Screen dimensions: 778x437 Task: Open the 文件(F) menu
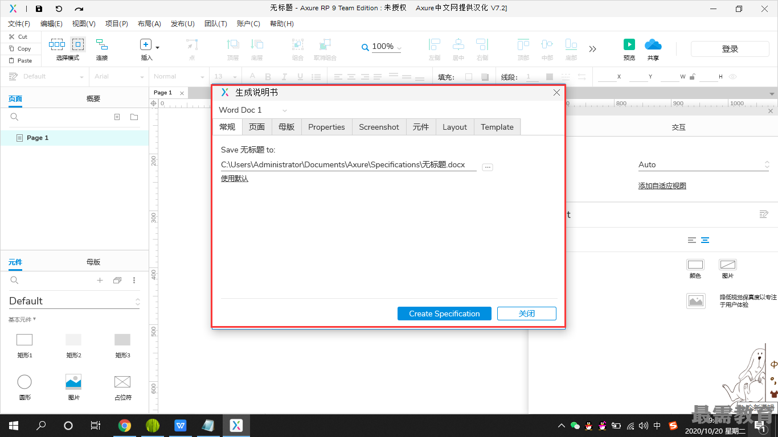coord(19,23)
